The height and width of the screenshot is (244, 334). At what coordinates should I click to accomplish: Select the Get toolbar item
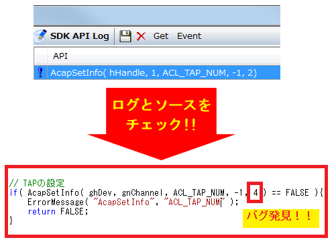(161, 36)
